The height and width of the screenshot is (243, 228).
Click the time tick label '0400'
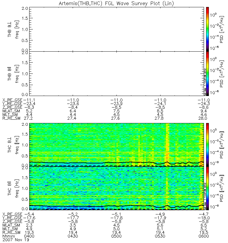29,236
